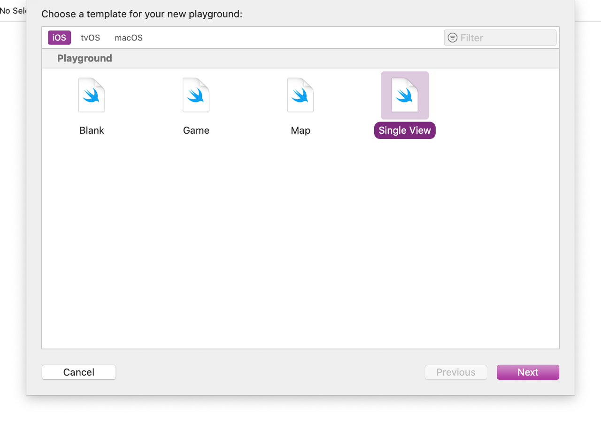601x423 pixels.
Task: Click into the Filter text field
Action: pyautogui.click(x=500, y=38)
